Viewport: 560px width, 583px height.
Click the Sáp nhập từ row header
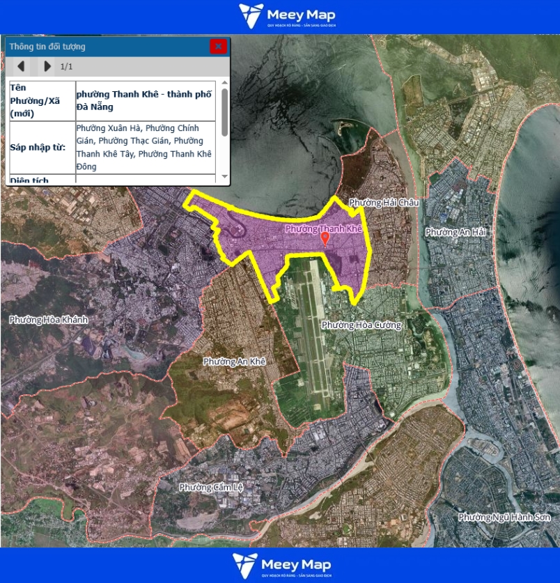click(42, 148)
